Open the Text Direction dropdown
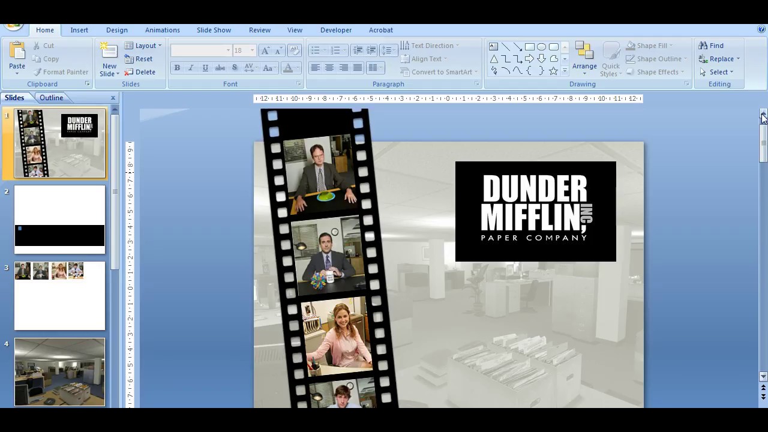Screen dimensions: 768x432 430,46
